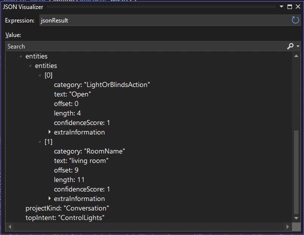
Task: Select the text "living room" row
Action: (81, 161)
